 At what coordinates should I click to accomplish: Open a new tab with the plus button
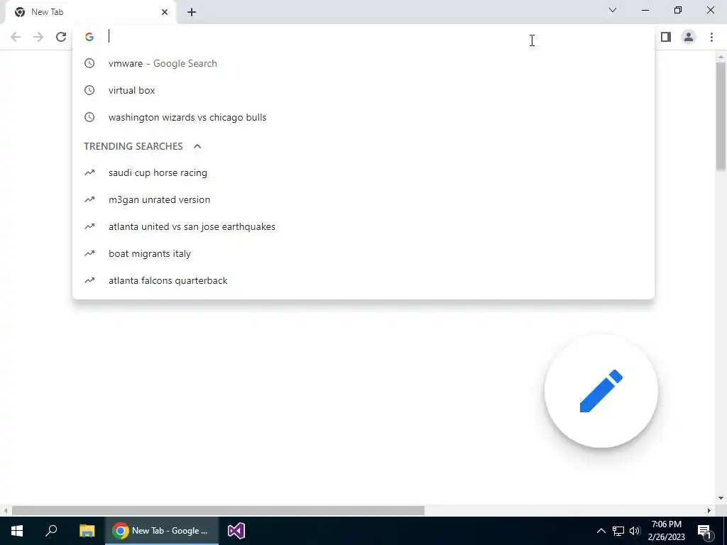192,12
